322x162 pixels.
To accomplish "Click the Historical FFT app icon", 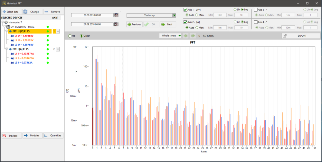I will 4,3.
